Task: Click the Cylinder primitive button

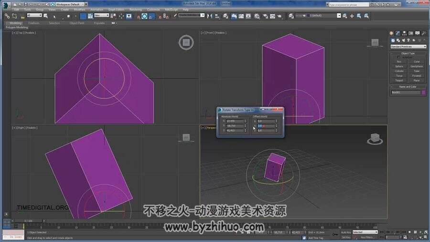Action: pos(399,71)
